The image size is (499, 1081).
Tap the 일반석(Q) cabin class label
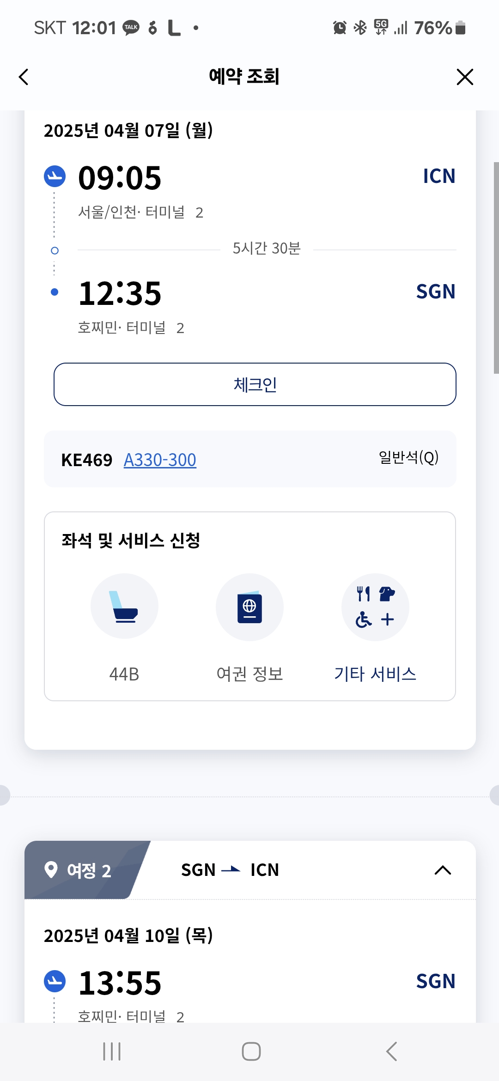click(408, 457)
